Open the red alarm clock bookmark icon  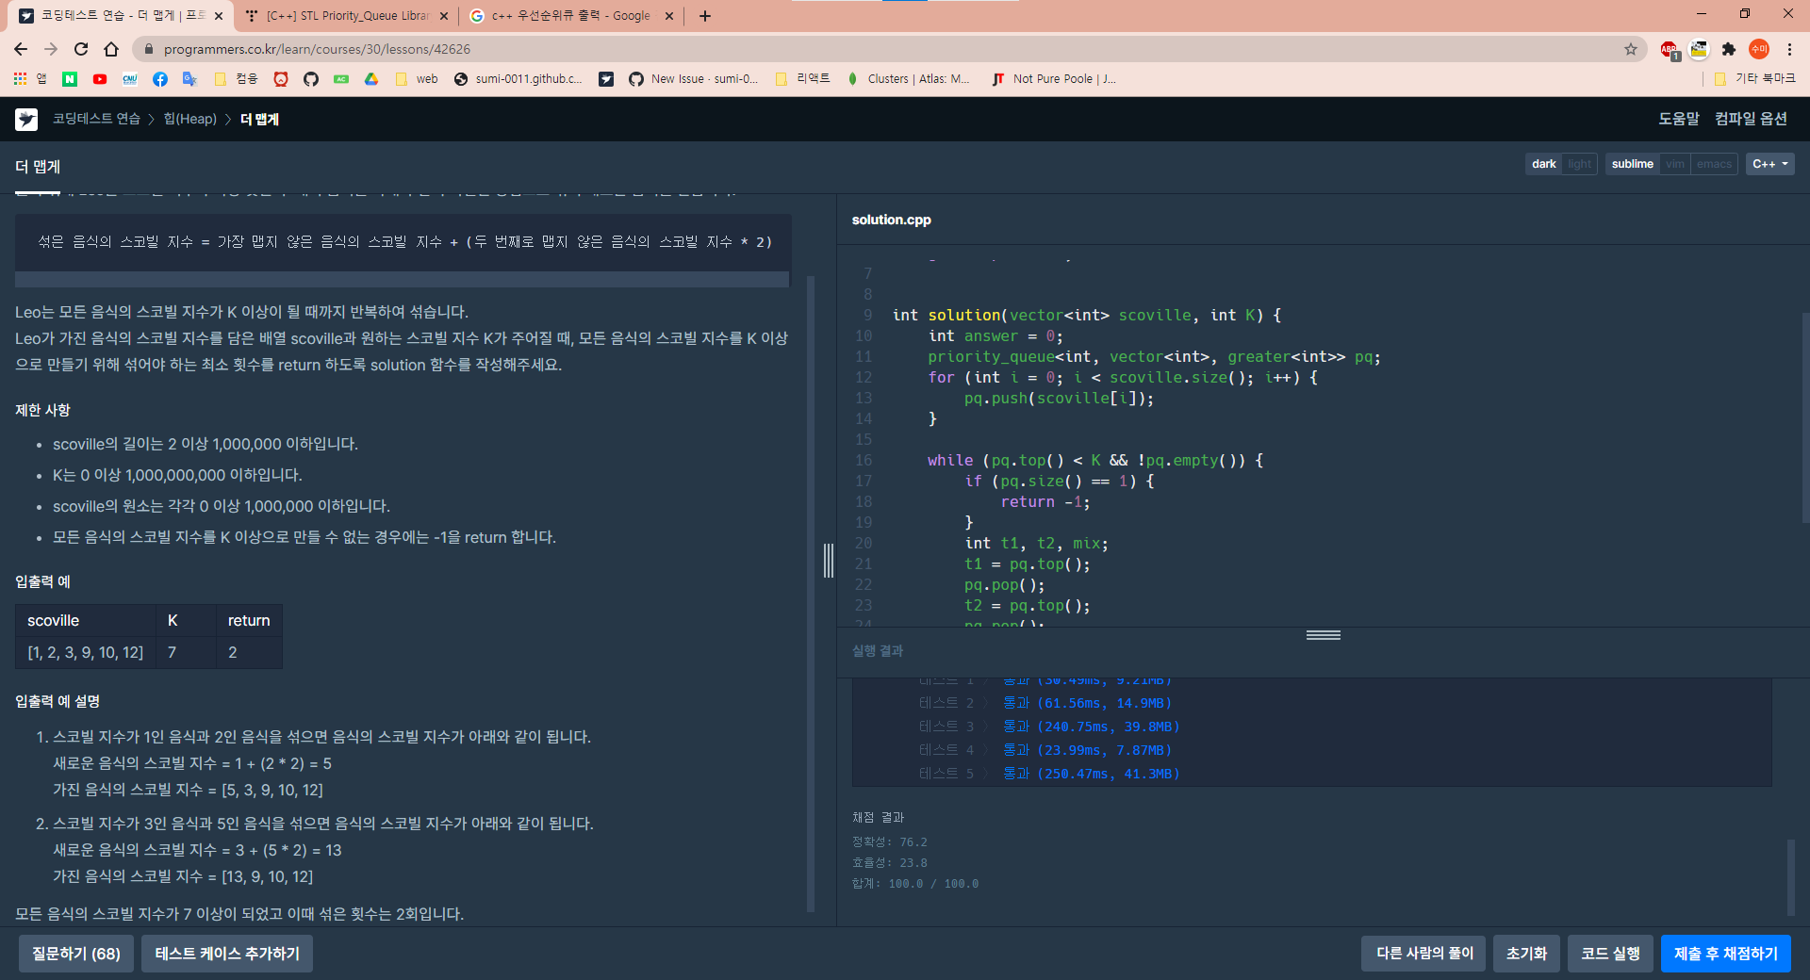coord(281,79)
